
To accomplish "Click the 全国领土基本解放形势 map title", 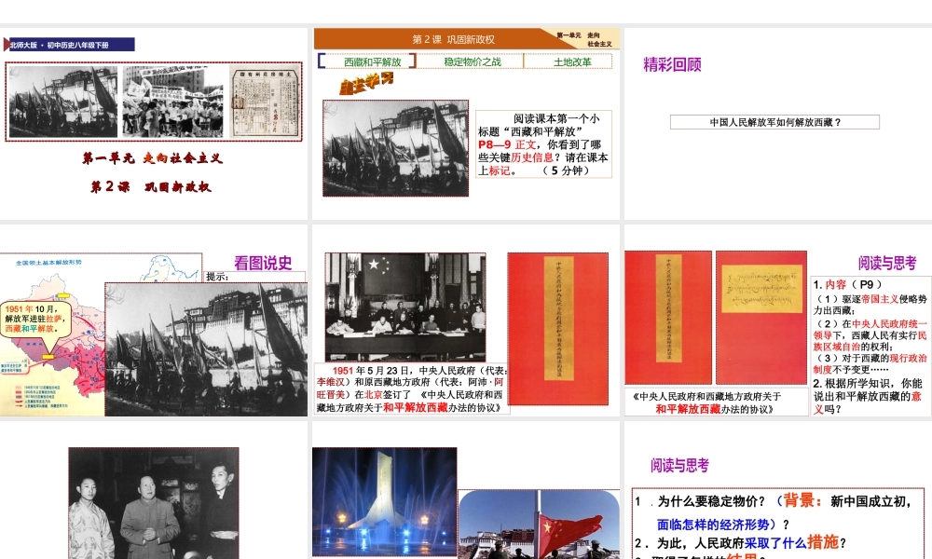I will click(x=48, y=262).
